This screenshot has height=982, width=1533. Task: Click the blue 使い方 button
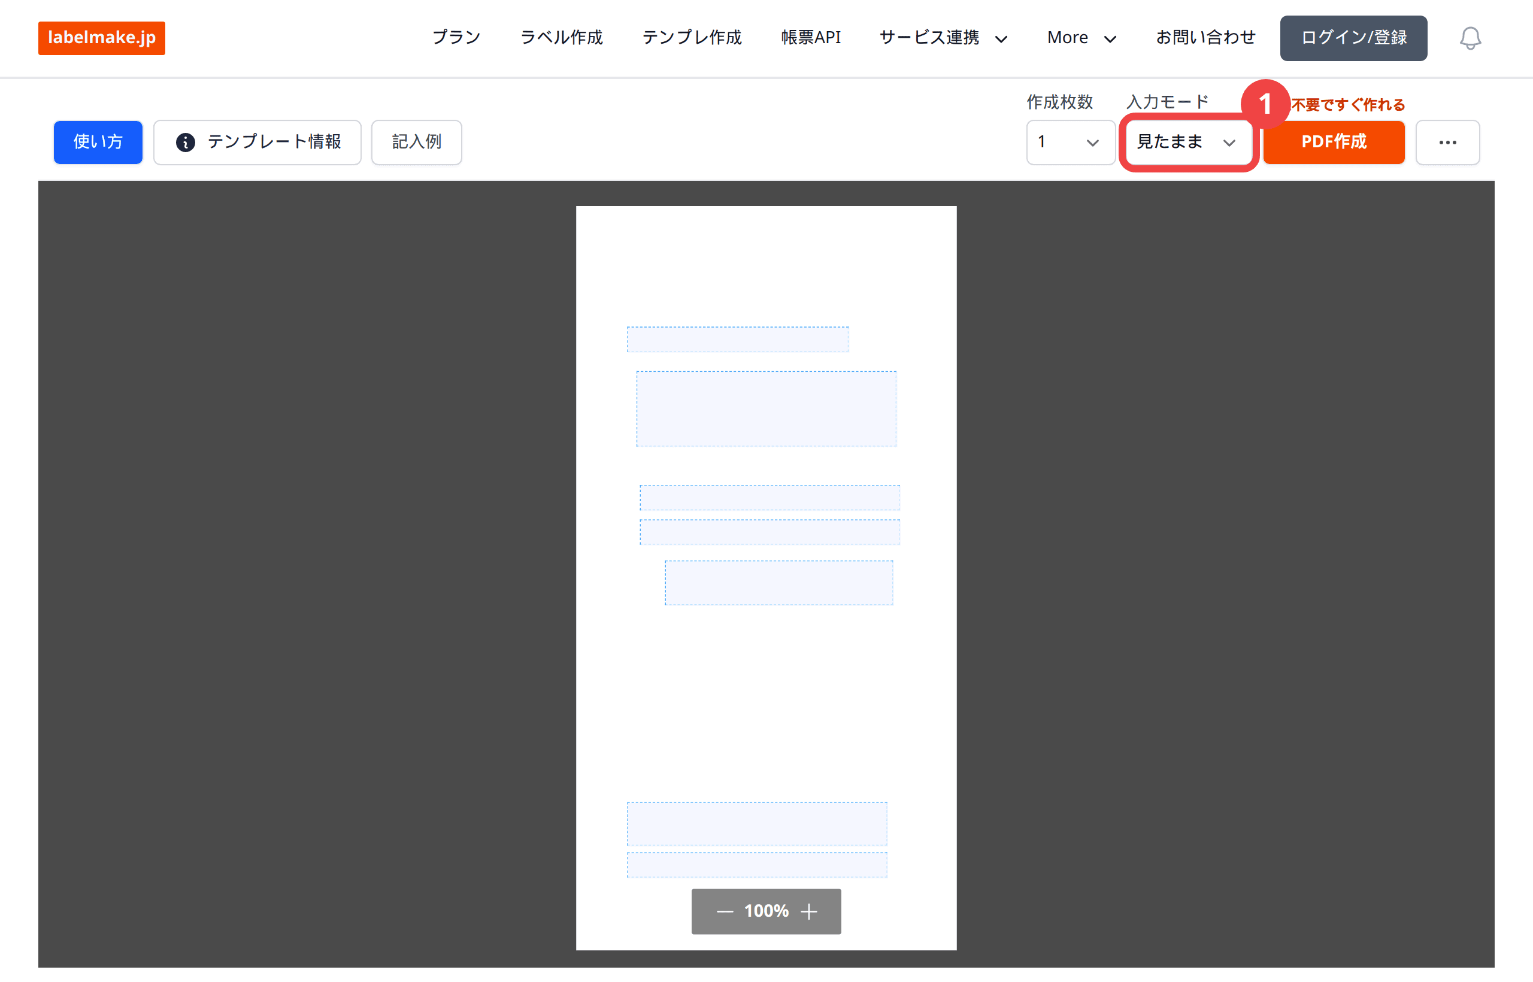coord(98,141)
